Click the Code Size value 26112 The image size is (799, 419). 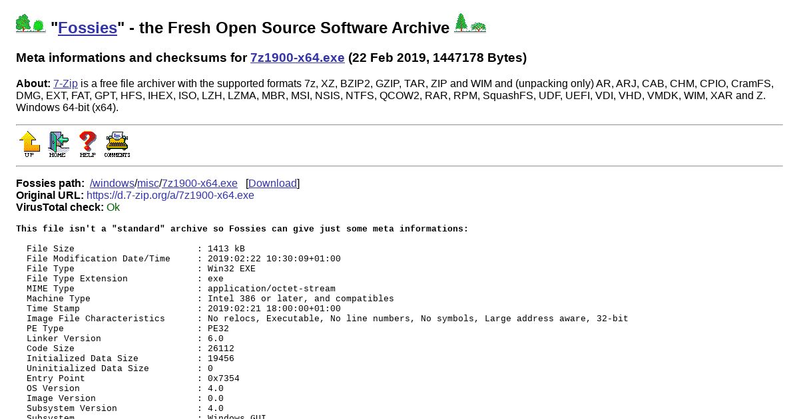point(221,349)
